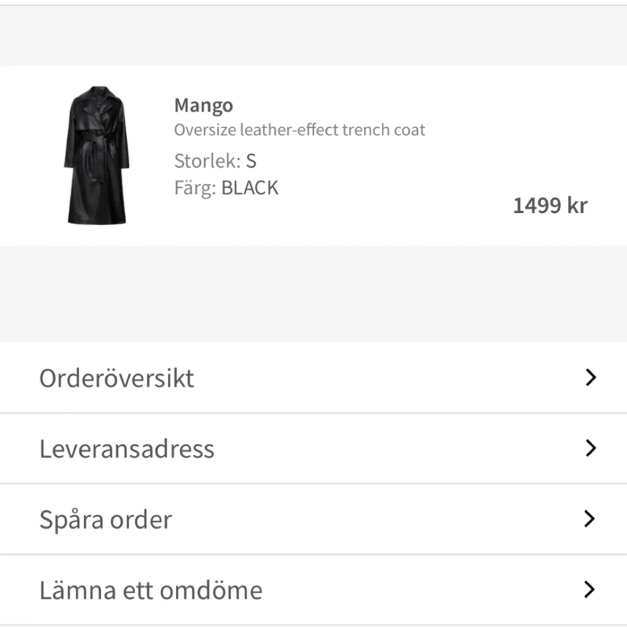Select the Spåra order text
The width and height of the screenshot is (627, 627).
(105, 520)
